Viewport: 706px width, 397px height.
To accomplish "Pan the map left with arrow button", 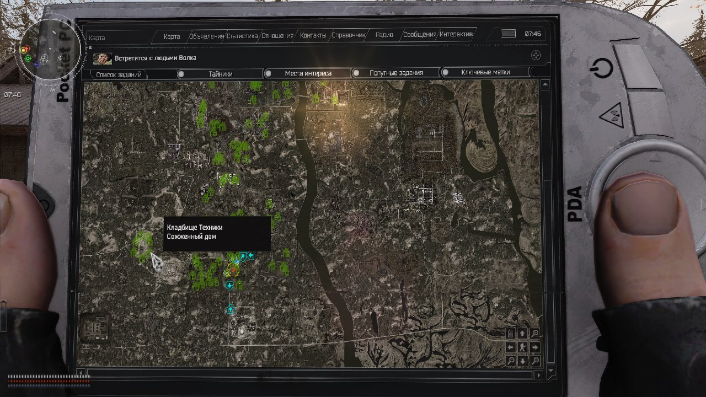I will tap(511, 347).
